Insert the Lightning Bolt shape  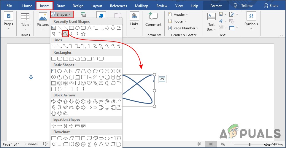pos(95,83)
